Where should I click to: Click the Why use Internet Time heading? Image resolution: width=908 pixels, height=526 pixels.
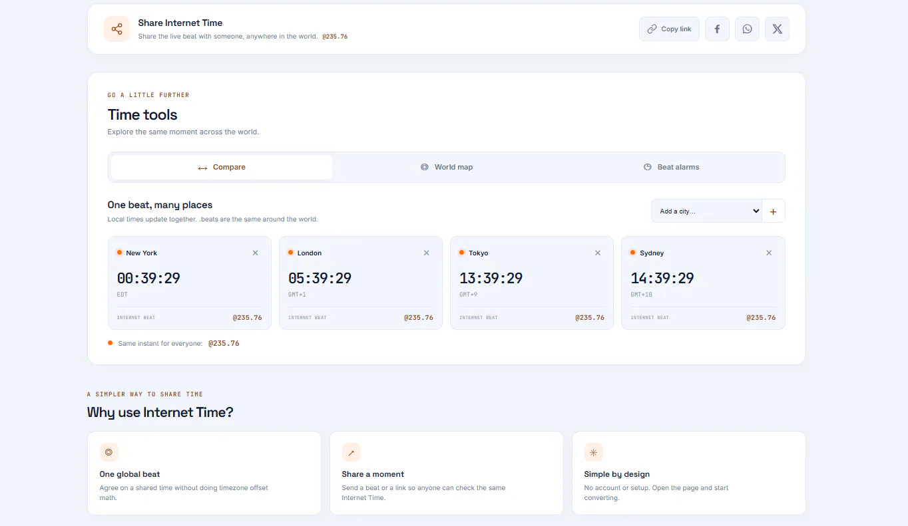tap(160, 412)
